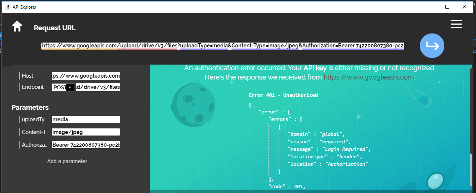Minimize the API Explorer window
The height and width of the screenshot is (193, 476).
tap(431, 7)
